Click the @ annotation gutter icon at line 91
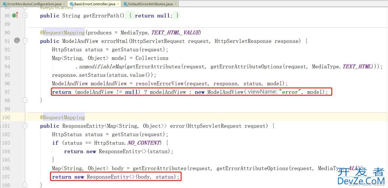This screenshot has height=188, width=388. pyautogui.click(x=16, y=41)
